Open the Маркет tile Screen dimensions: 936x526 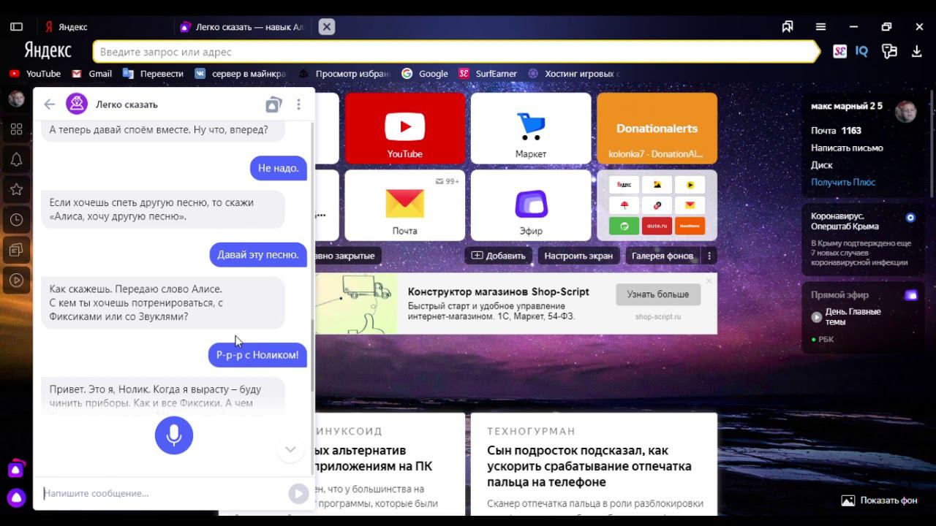[531, 128]
